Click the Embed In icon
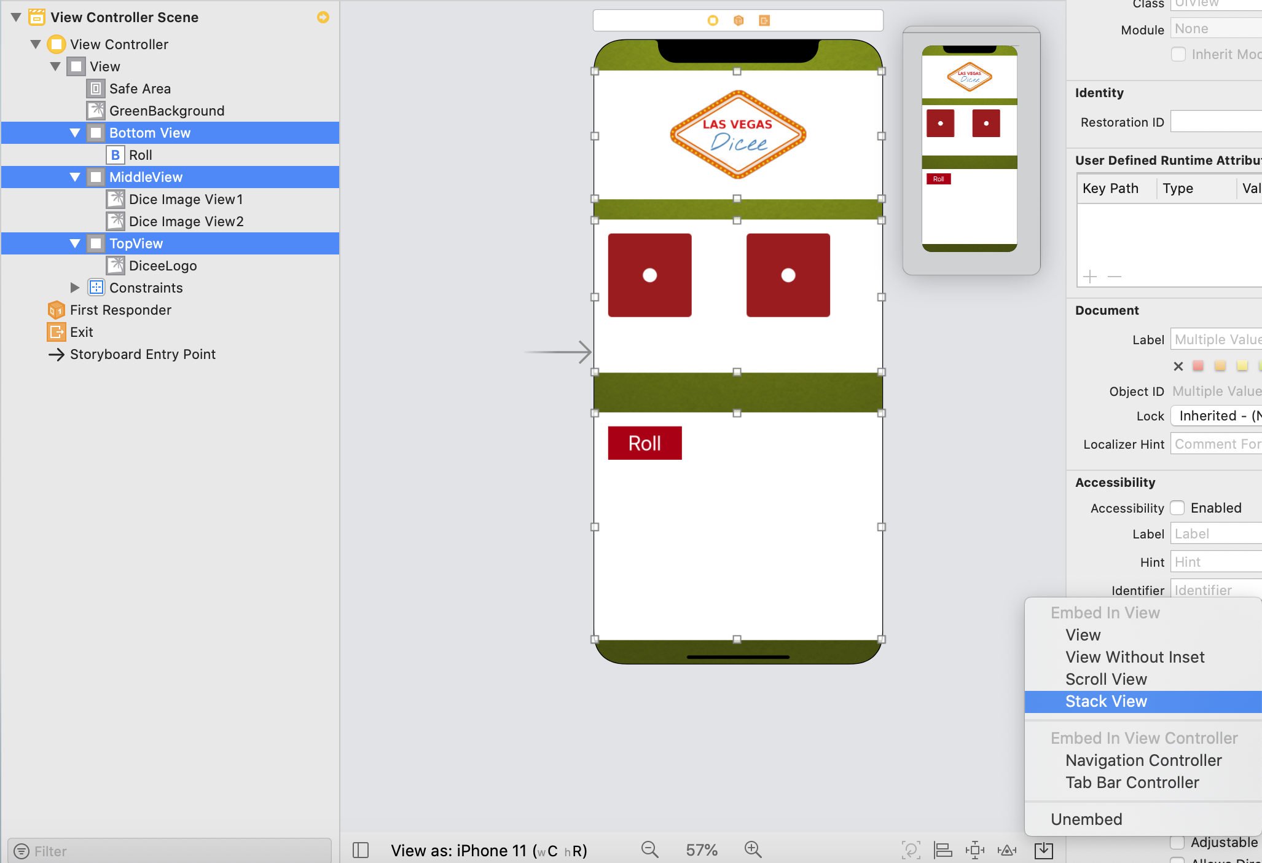Image resolution: width=1262 pixels, height=863 pixels. (1043, 850)
